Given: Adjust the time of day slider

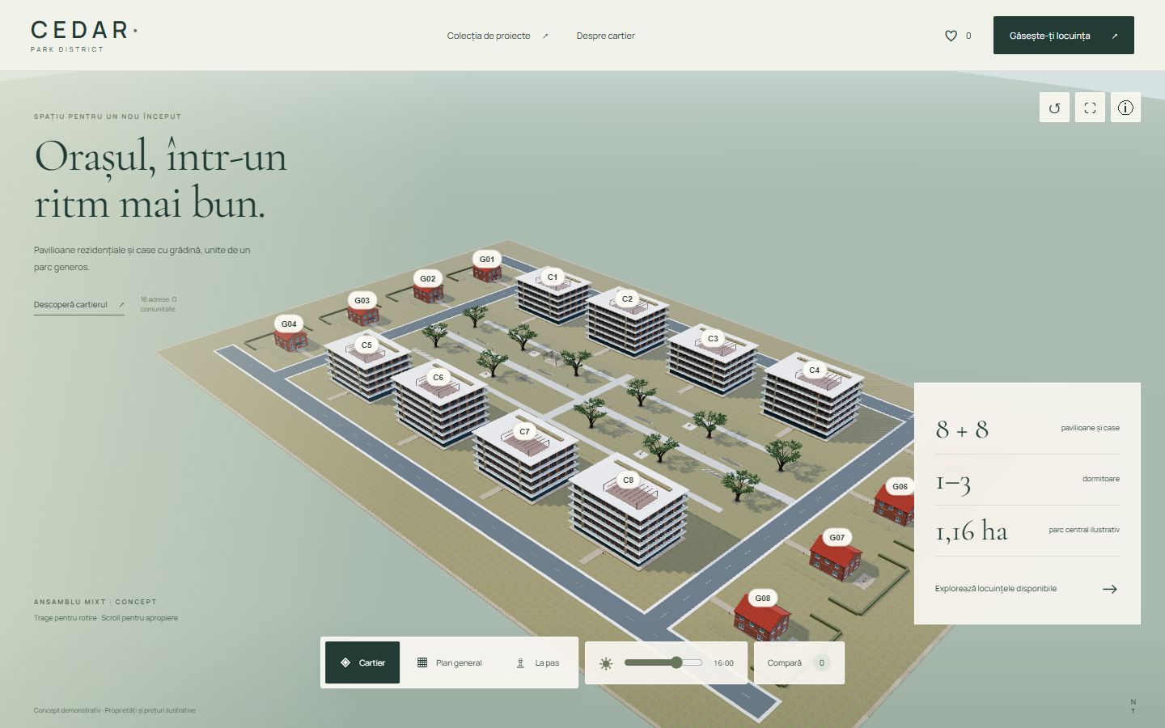Looking at the screenshot, I should click(663, 662).
